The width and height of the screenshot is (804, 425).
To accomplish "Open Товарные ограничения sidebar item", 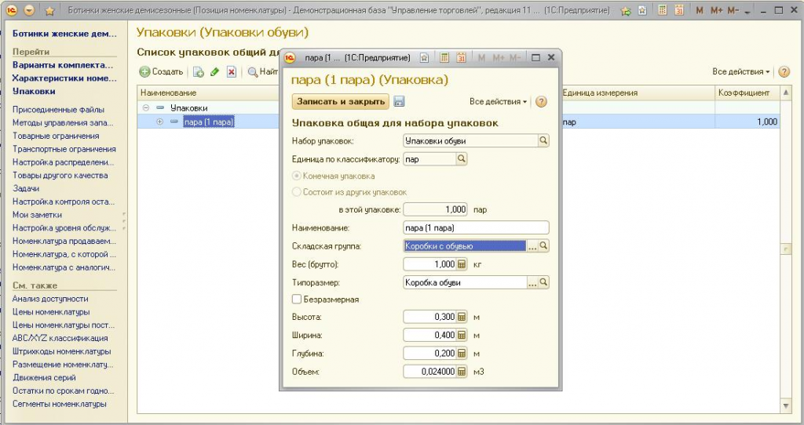I will (56, 136).
